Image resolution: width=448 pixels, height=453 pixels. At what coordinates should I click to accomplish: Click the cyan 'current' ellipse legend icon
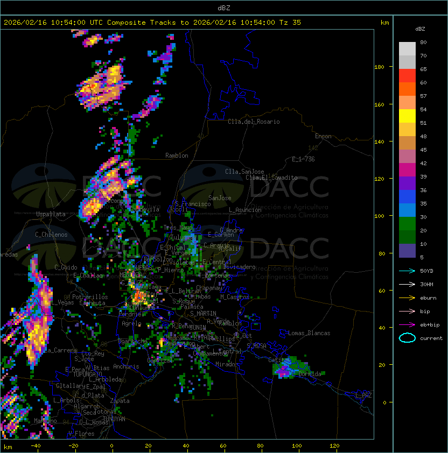pos(407,338)
